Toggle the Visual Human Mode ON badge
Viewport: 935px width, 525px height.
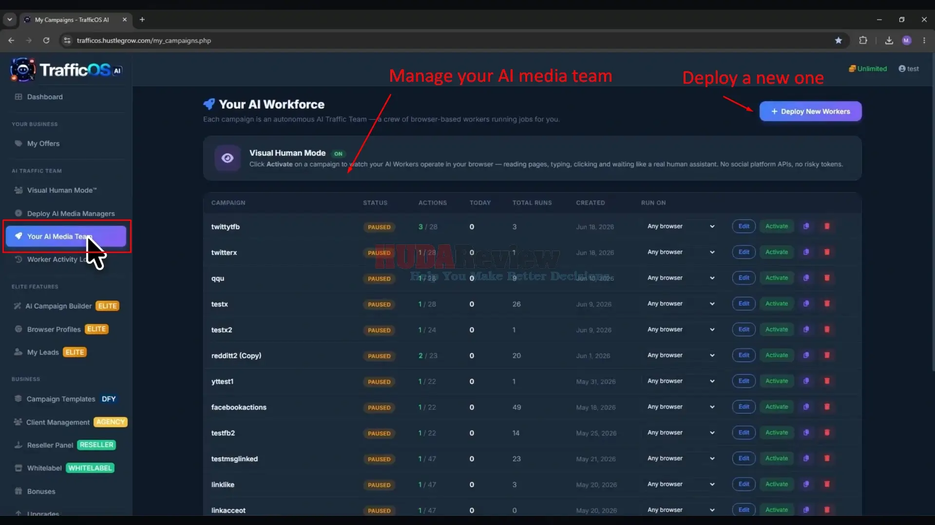pos(338,154)
